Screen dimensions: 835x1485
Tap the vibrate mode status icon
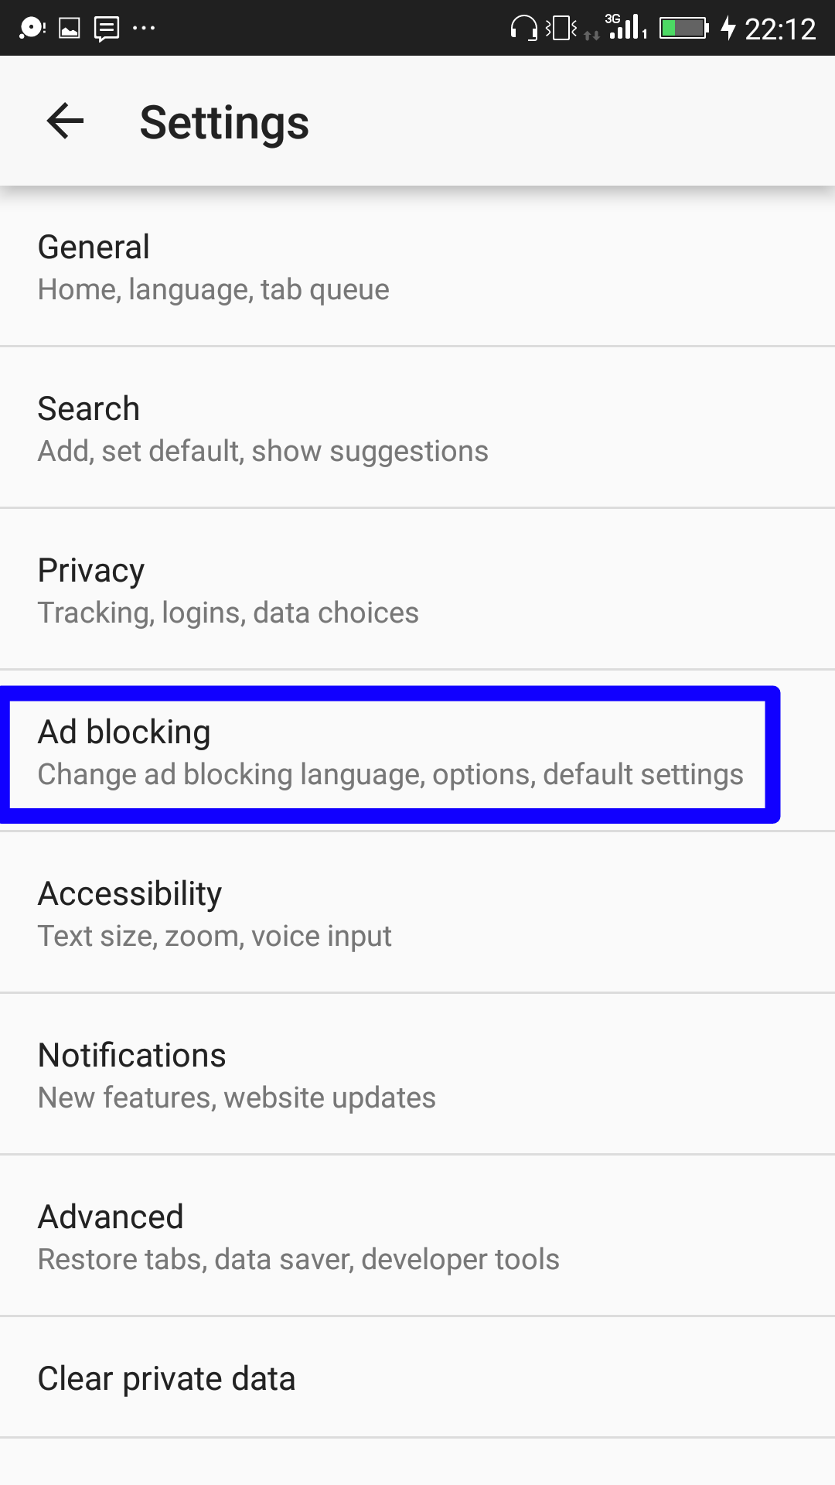[561, 28]
